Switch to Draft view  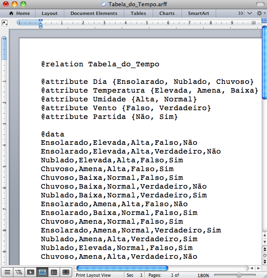pos(7,272)
